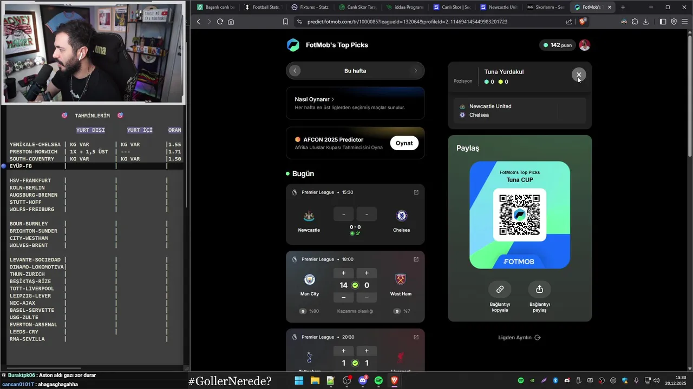Close the Tuna Yurdakul profile panel
The width and height of the screenshot is (693, 389).
click(579, 75)
